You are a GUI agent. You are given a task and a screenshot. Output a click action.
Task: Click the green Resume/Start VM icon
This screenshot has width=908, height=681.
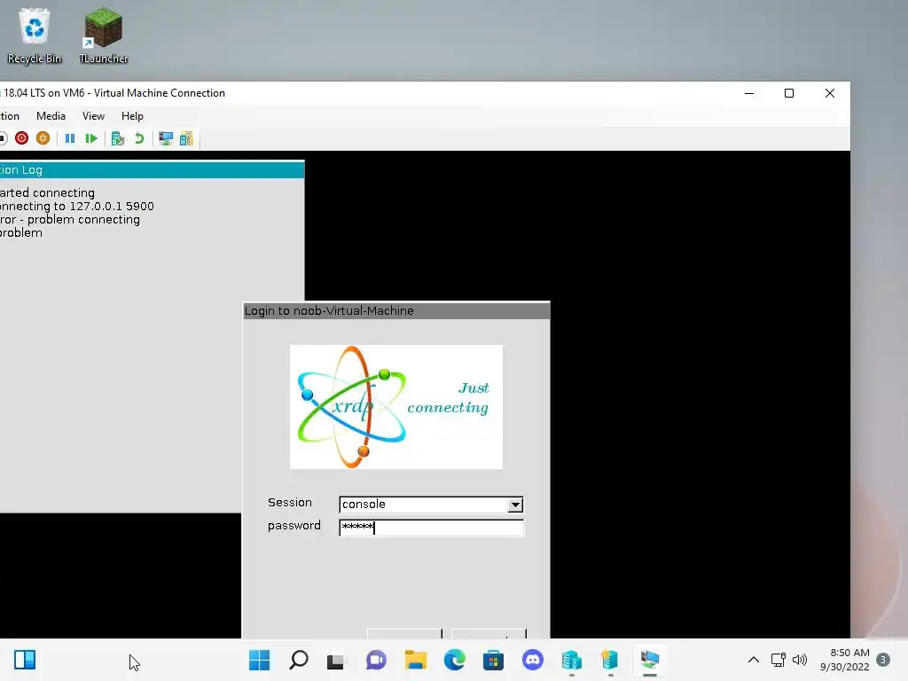[x=91, y=138]
